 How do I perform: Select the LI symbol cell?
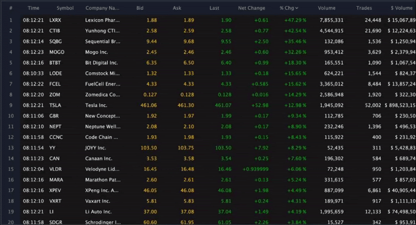pyautogui.click(x=51, y=212)
